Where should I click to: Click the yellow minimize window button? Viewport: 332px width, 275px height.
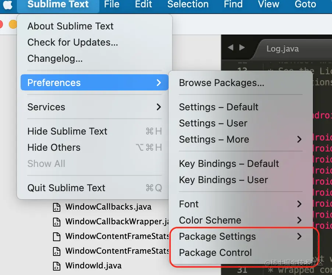point(13,24)
